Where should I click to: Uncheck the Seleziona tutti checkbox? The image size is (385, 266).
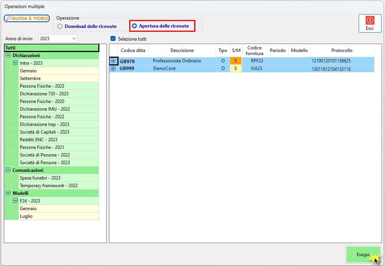113,39
